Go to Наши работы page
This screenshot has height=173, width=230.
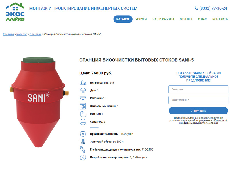pyautogui.click(x=163, y=19)
